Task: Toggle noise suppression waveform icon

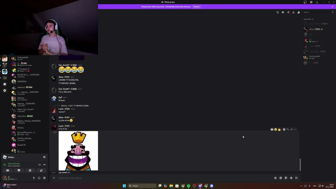Action: [40, 165]
